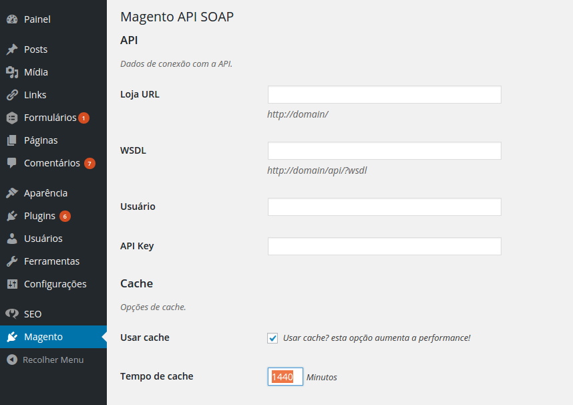Viewport: 573px width, 405px height.
Task: Click the Painel dashboard icon
Action: (x=12, y=19)
